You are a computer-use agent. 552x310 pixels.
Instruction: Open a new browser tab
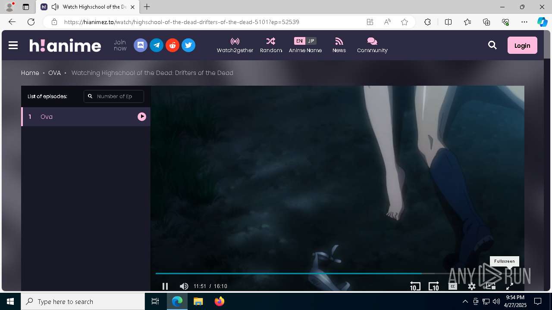[147, 7]
